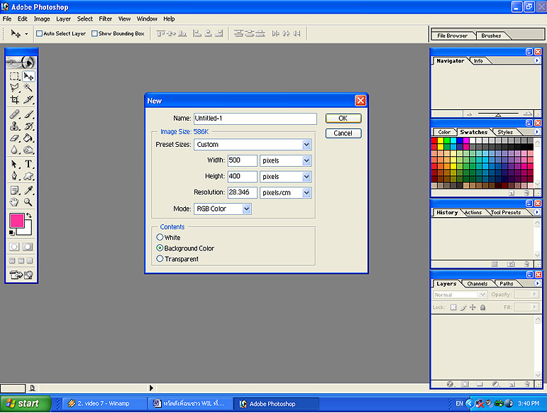Select the Pen tool
547x413 pixels.
coord(14,176)
